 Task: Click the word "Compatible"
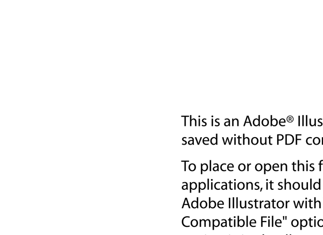(219, 223)
